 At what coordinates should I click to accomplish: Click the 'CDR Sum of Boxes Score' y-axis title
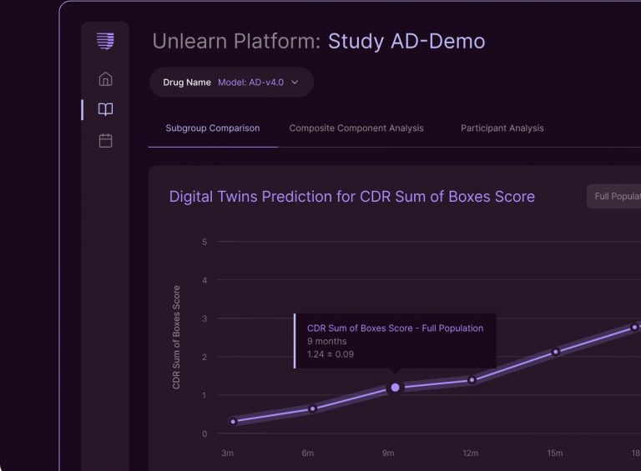tap(176, 337)
